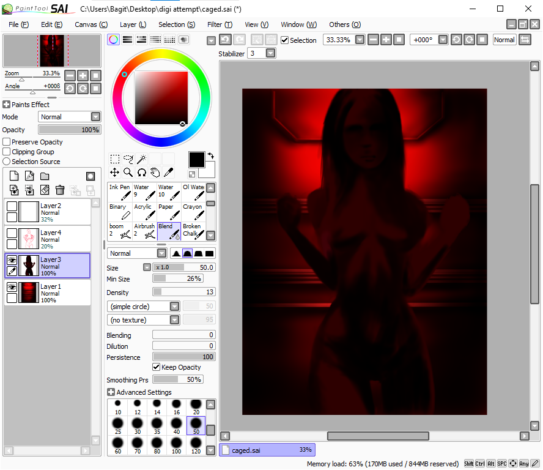Select the Selection Source radio button
Screen dimensions: 543x470
6,162
